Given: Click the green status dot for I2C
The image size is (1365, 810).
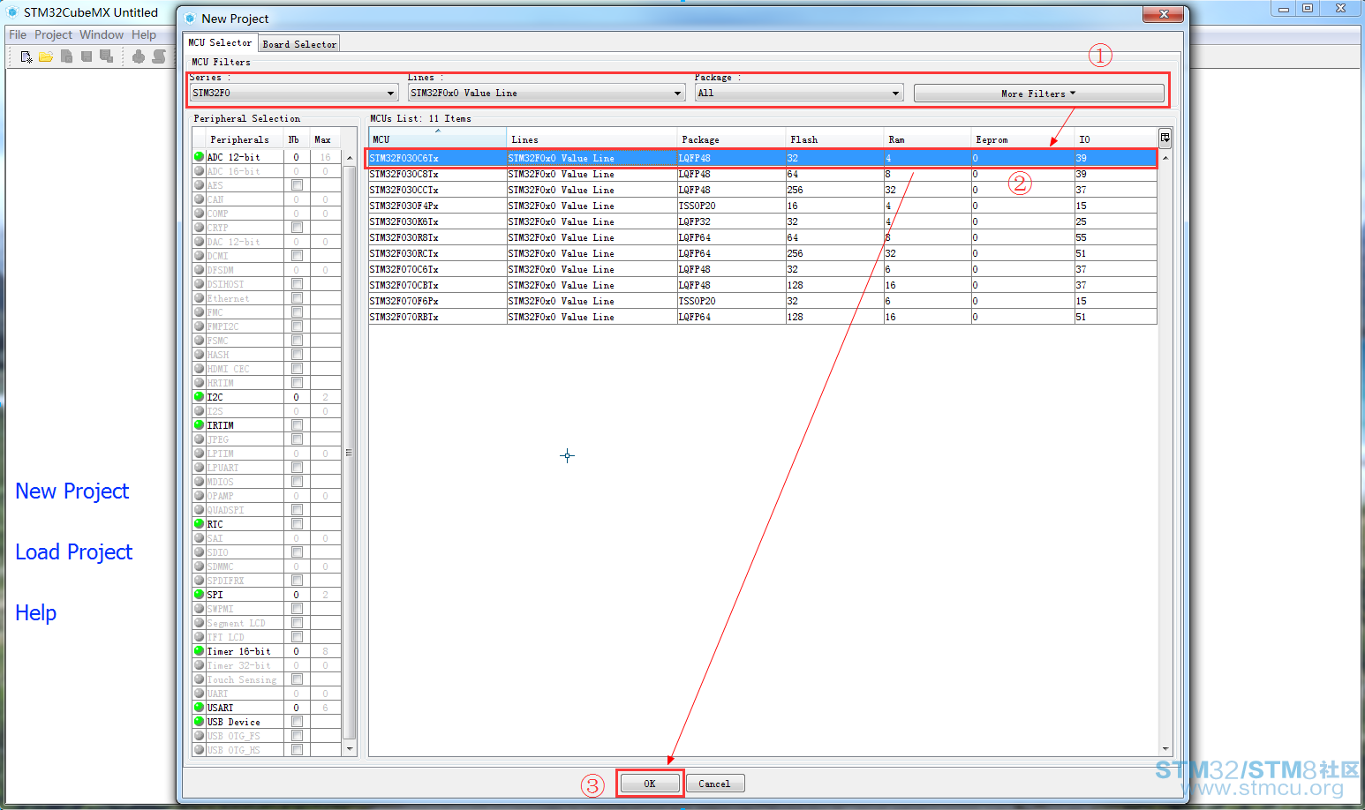Looking at the screenshot, I should point(199,396).
